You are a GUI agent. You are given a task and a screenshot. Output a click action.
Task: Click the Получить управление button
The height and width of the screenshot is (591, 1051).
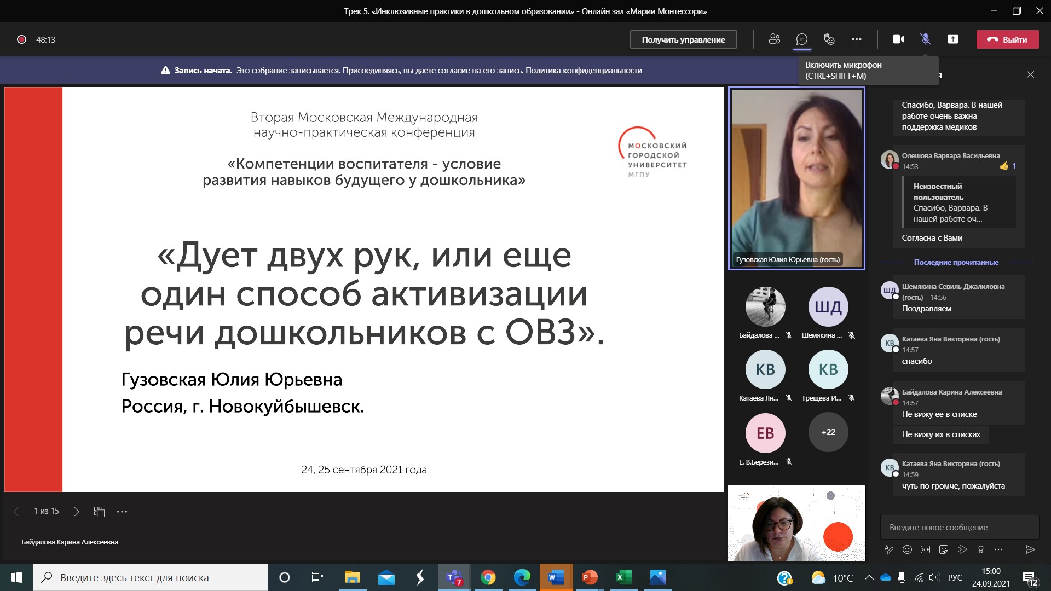tap(683, 39)
